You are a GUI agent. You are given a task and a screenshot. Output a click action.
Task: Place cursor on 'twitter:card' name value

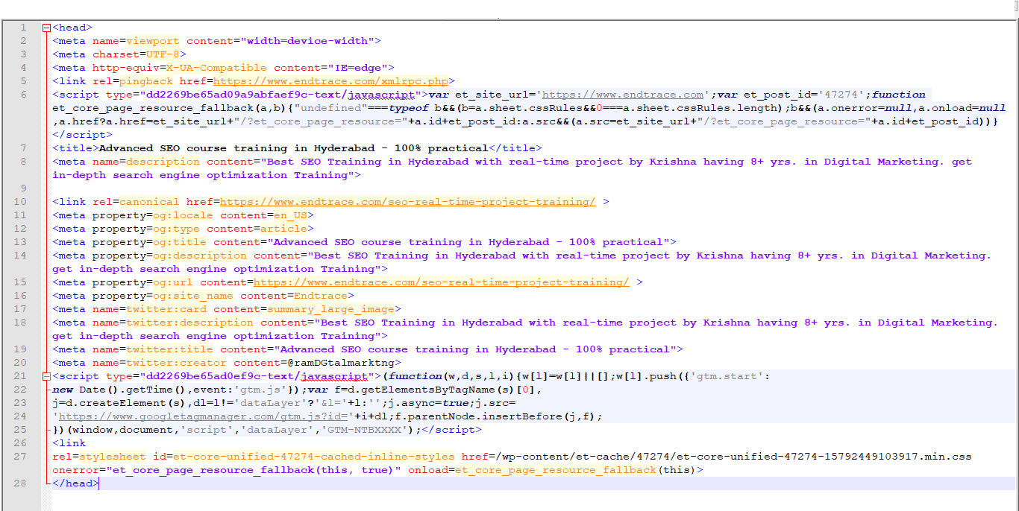(x=166, y=309)
